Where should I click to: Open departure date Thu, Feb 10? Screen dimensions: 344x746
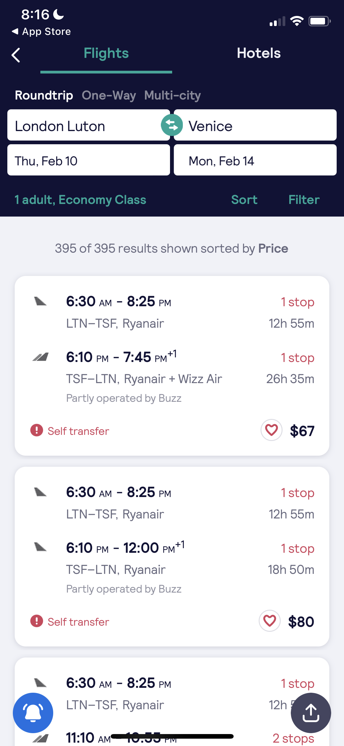click(x=88, y=160)
